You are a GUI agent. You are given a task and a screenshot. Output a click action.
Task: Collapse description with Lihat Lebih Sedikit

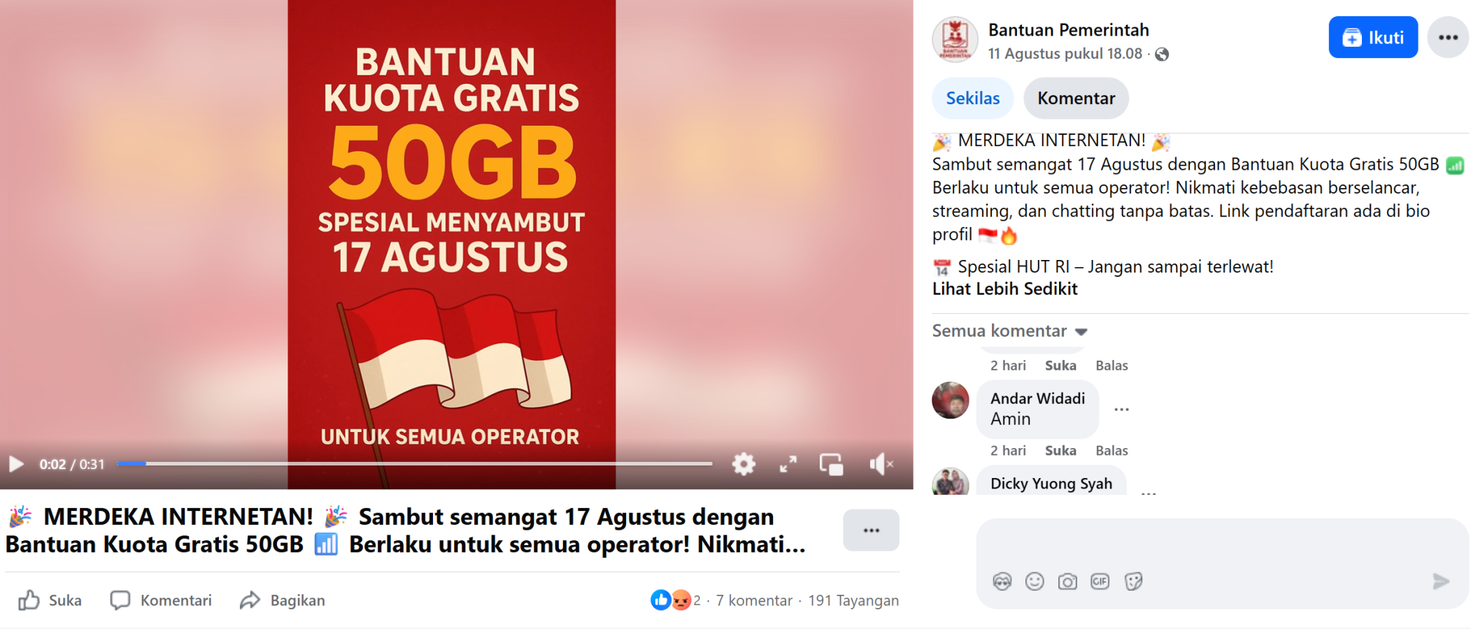coord(1004,289)
